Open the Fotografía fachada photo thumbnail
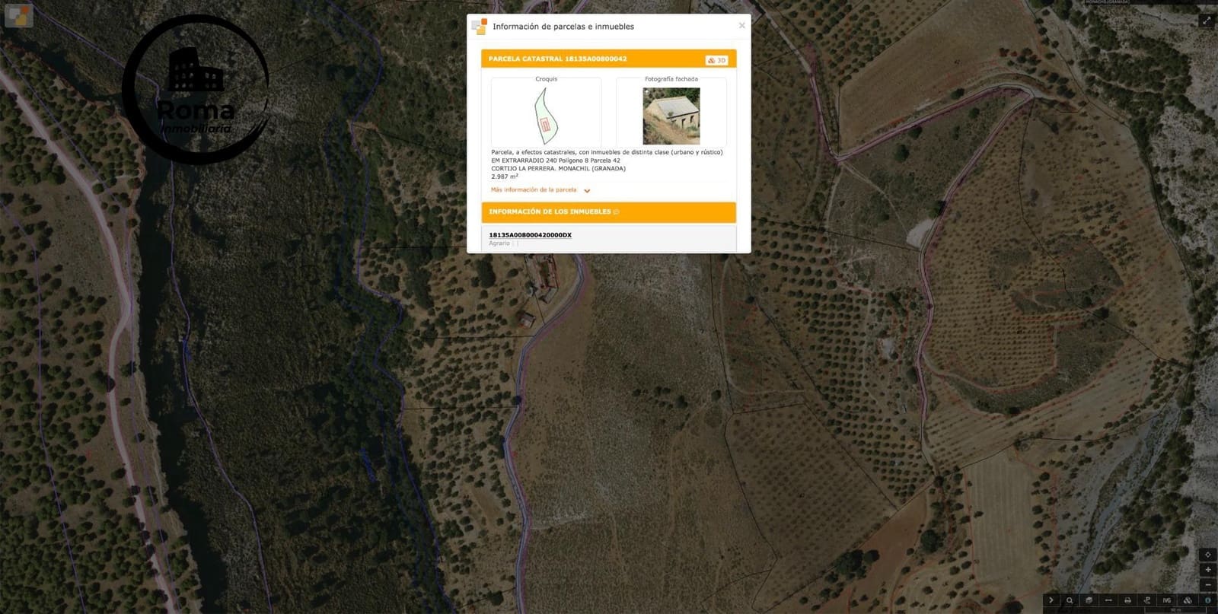Image resolution: width=1218 pixels, height=614 pixels. pyautogui.click(x=671, y=116)
